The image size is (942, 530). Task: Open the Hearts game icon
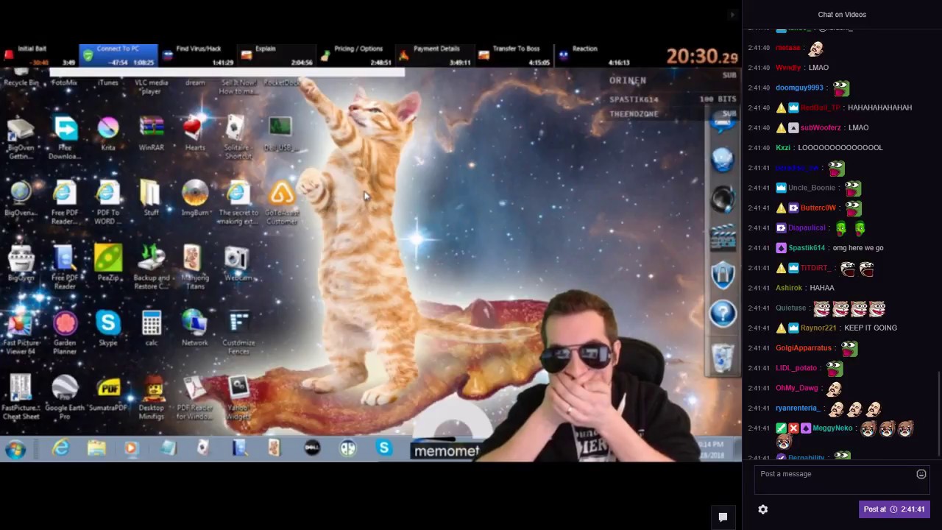coord(194,133)
